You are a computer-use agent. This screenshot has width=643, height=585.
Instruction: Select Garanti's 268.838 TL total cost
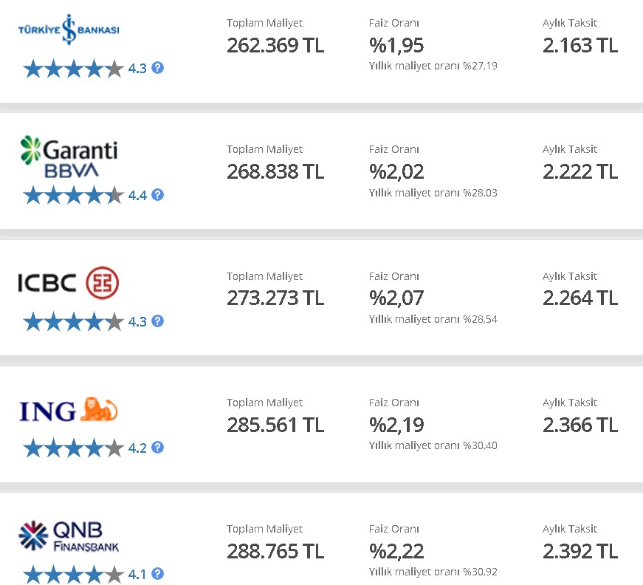tap(275, 171)
